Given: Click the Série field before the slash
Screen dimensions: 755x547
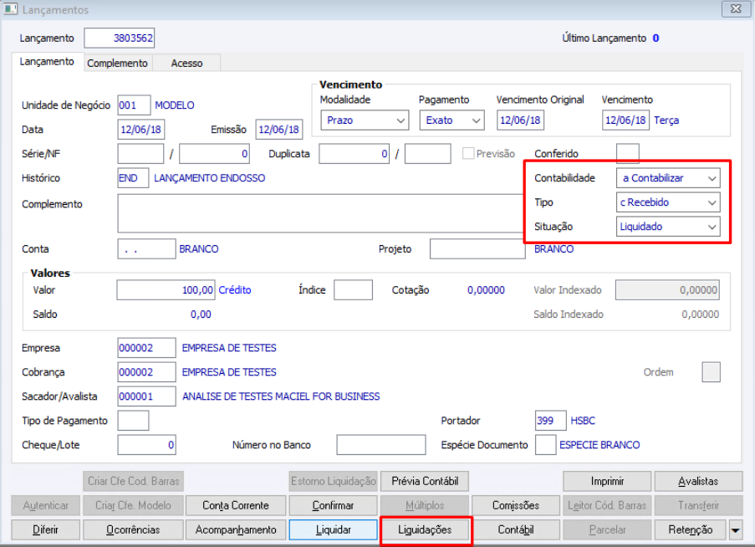Looking at the screenshot, I should [x=140, y=154].
